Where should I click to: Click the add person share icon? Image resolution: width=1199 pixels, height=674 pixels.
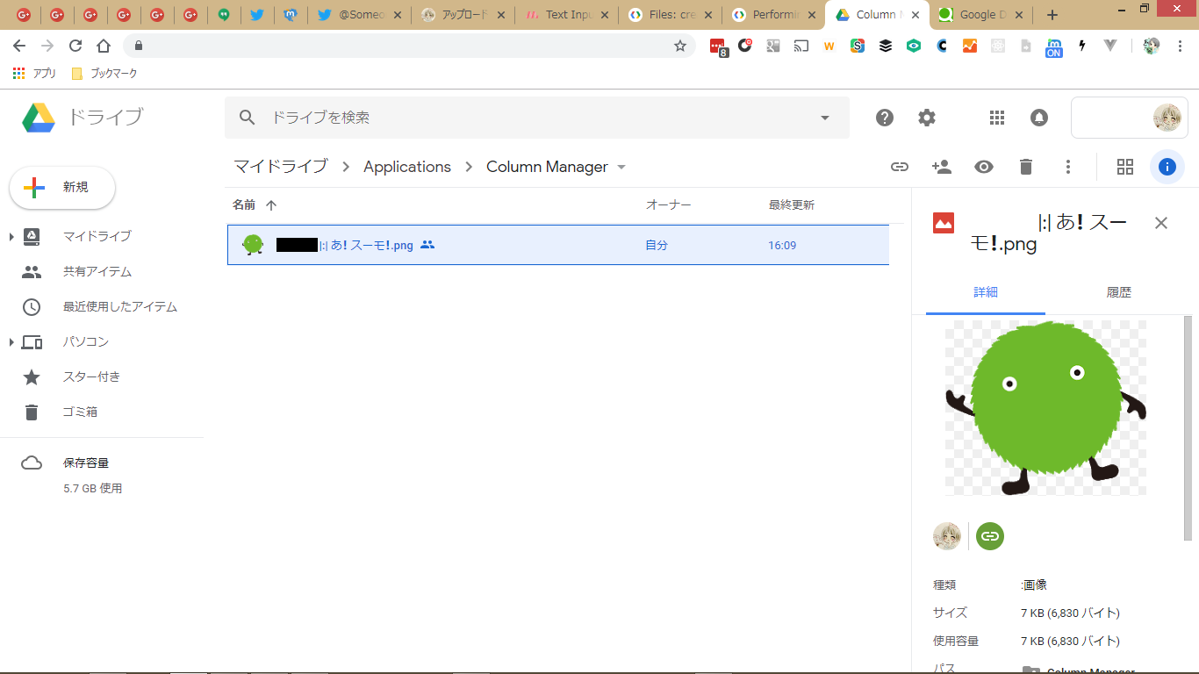[942, 167]
